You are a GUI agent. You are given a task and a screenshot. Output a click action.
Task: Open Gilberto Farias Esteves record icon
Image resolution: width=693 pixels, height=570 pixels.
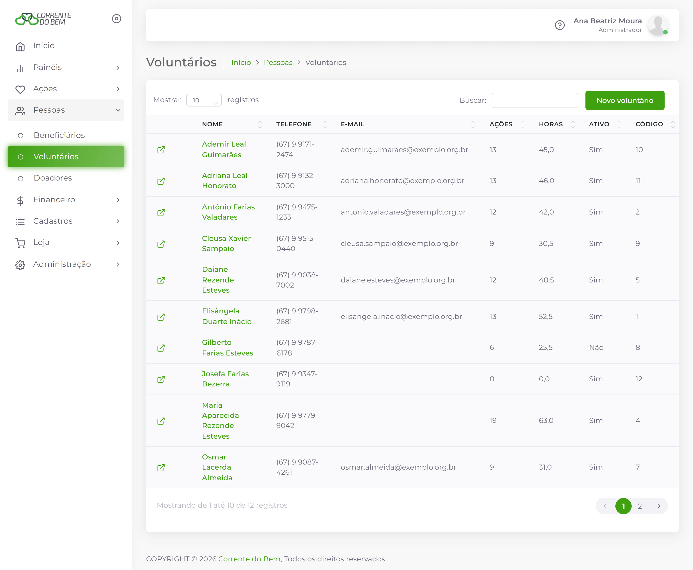pos(161,348)
